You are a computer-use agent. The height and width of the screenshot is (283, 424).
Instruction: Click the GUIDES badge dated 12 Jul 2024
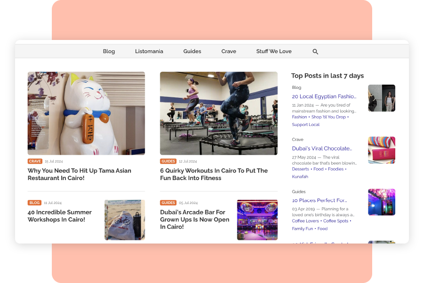(168, 161)
